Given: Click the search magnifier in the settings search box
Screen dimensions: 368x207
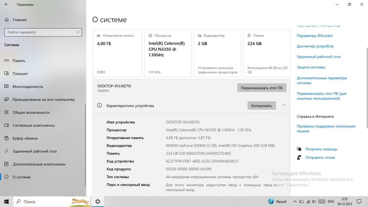Looking at the screenshot, I should pyautogui.click(x=78, y=32).
